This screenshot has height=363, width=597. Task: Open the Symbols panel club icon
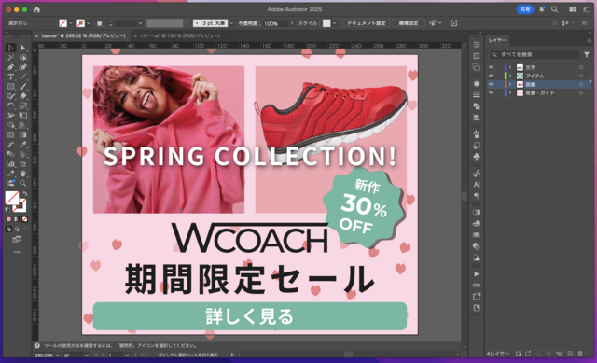[x=477, y=157]
